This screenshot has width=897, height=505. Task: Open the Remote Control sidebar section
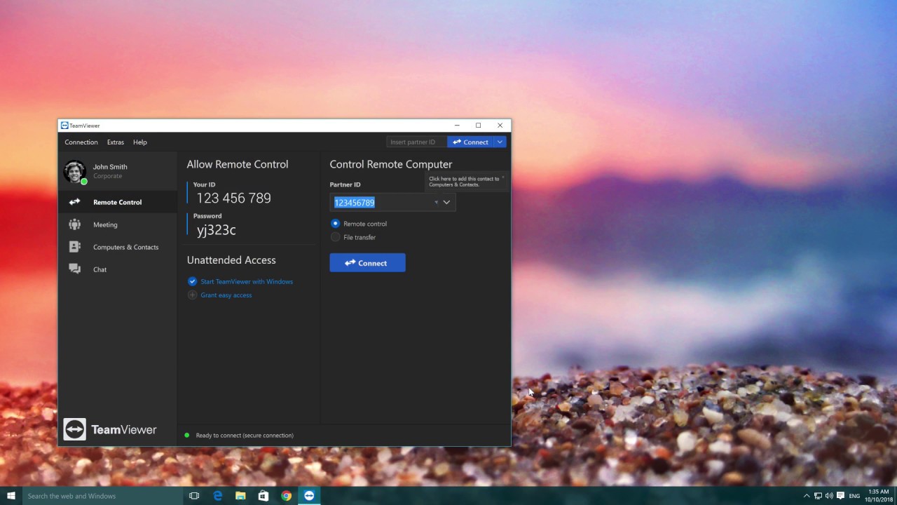[x=117, y=202]
